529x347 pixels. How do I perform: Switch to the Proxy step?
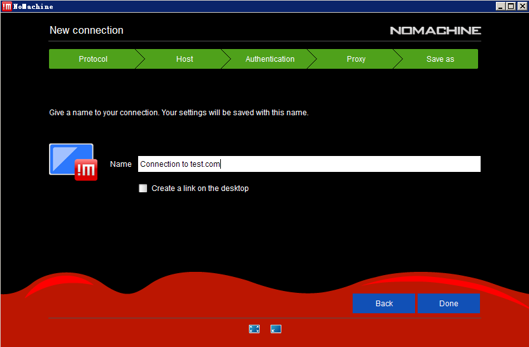(x=356, y=59)
